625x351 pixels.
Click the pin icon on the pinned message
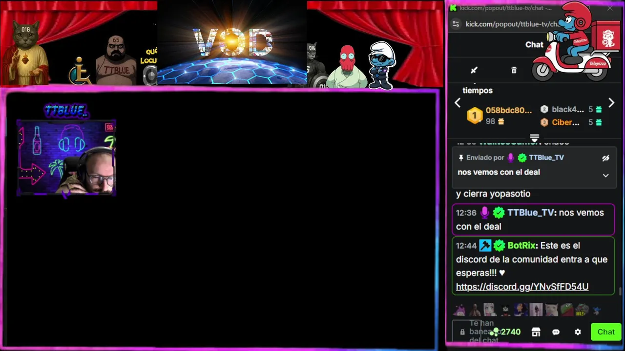[x=460, y=158]
